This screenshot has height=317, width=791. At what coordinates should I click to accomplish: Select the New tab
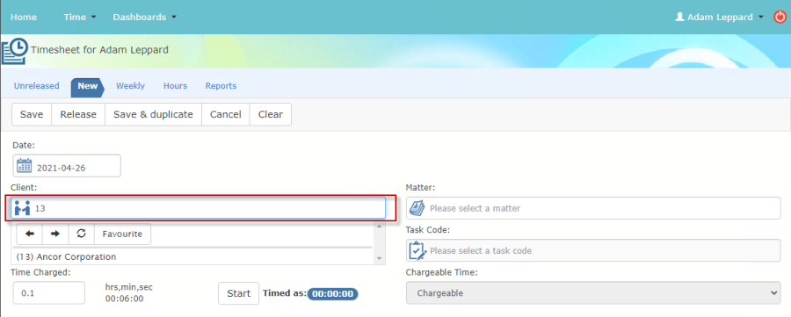tap(87, 86)
